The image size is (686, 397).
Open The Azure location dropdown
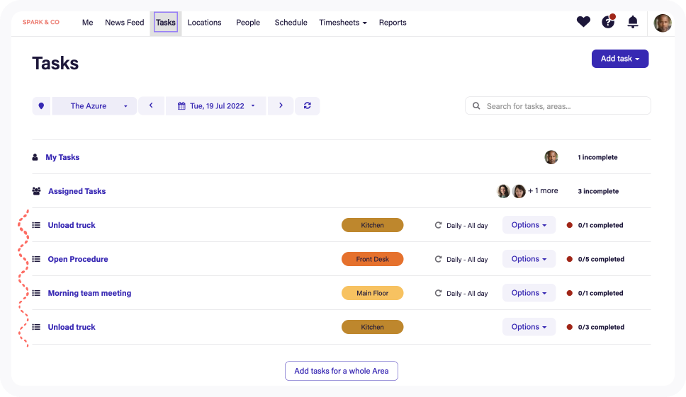(x=94, y=106)
